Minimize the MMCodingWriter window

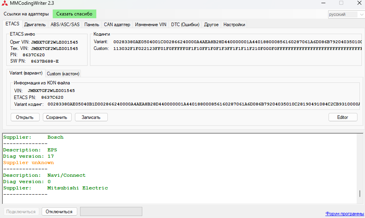coord(323,3)
